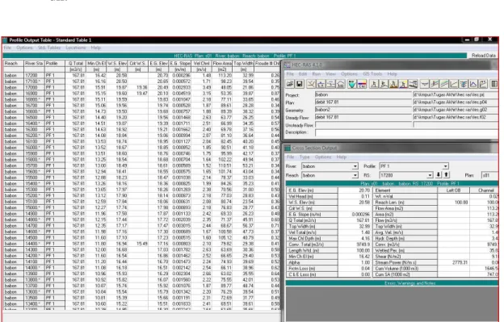This screenshot has width=504, height=322.
Task: Click the Hydraulic Property Plots icon
Action: [483, 84]
